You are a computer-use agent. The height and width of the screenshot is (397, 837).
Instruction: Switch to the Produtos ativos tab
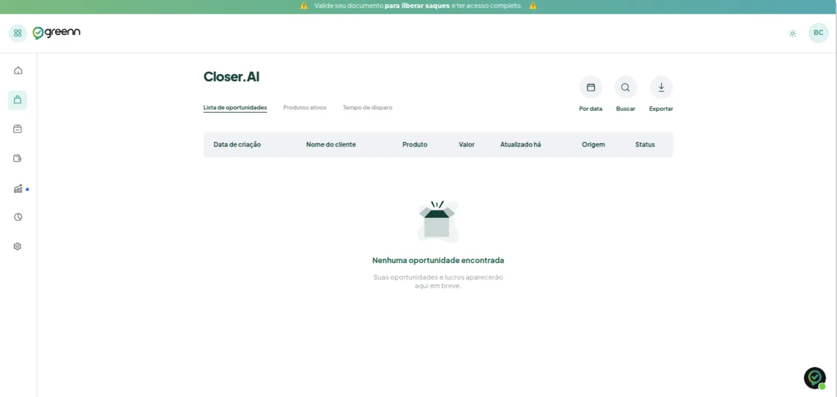click(304, 108)
